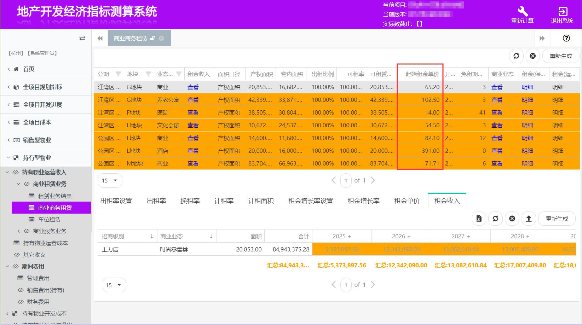The height and width of the screenshot is (325, 582).
Task: Export lower table to Excel
Action: 479,219
